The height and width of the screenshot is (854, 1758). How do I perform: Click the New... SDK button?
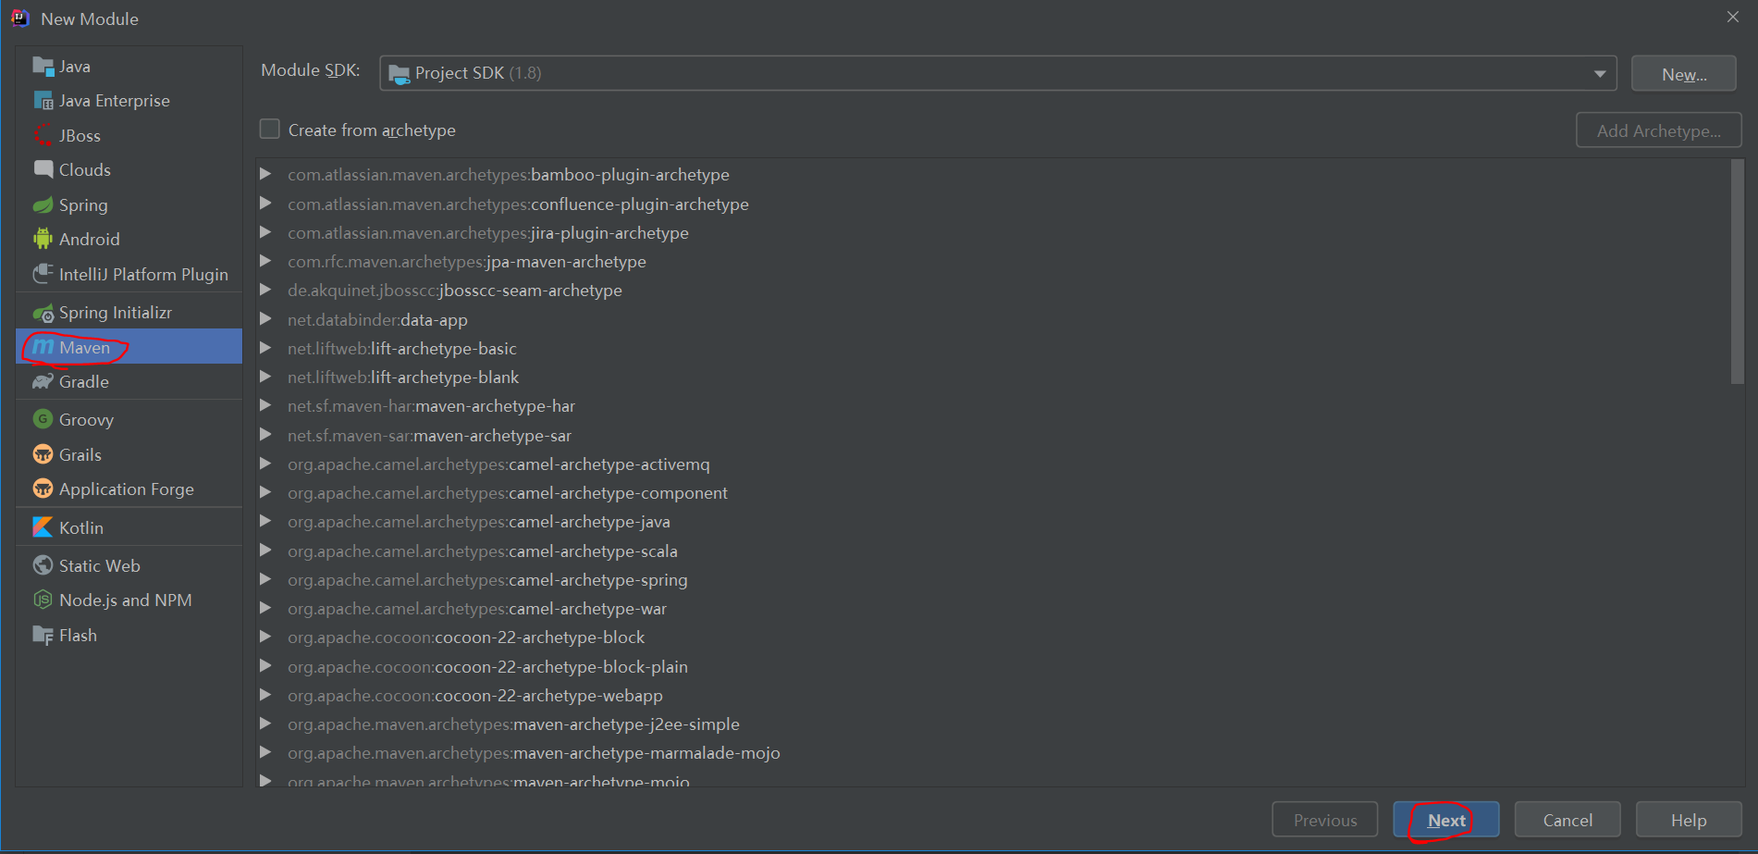click(x=1684, y=74)
